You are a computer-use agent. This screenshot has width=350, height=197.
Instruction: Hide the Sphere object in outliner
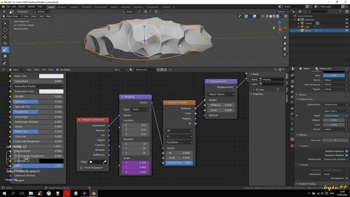347,31
